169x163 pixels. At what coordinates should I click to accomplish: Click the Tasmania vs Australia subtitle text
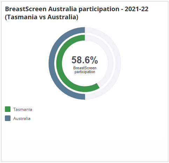coord(42,17)
